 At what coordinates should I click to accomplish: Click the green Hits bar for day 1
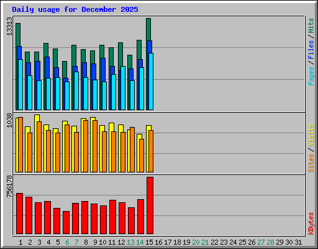[x=18, y=34]
